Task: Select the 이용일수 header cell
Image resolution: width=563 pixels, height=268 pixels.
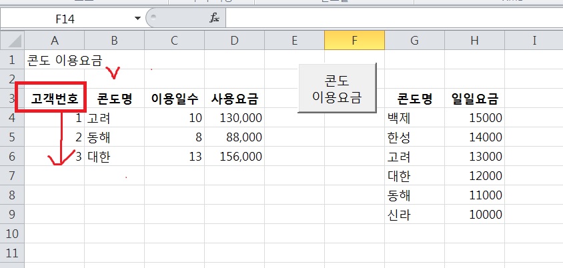Action: (x=174, y=100)
